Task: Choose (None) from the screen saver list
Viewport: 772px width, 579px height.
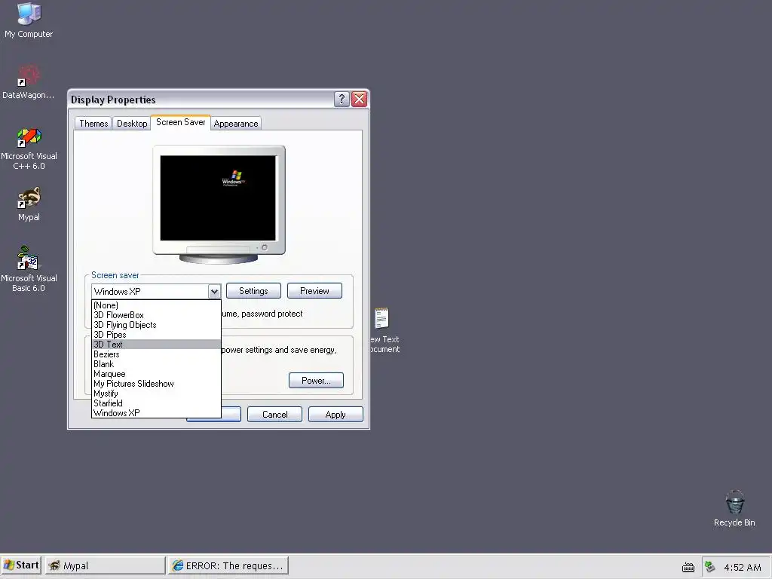Action: [x=156, y=305]
